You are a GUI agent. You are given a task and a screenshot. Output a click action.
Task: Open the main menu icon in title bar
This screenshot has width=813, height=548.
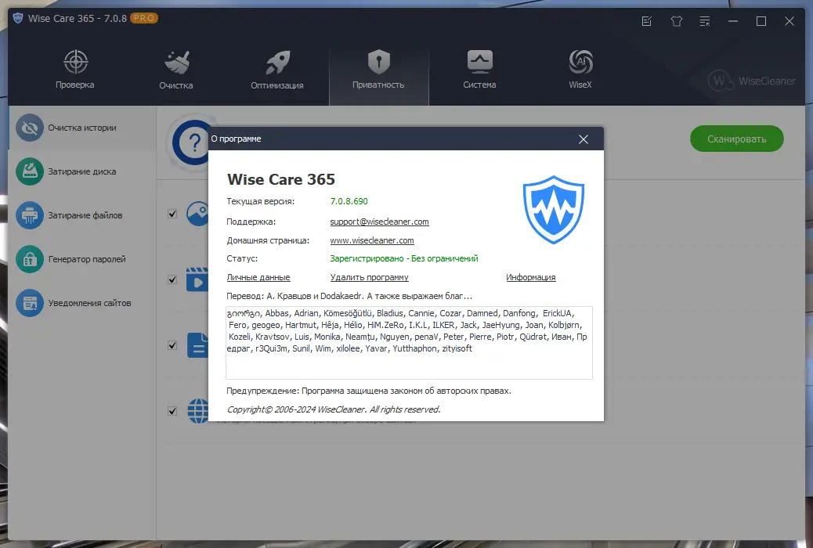(705, 21)
